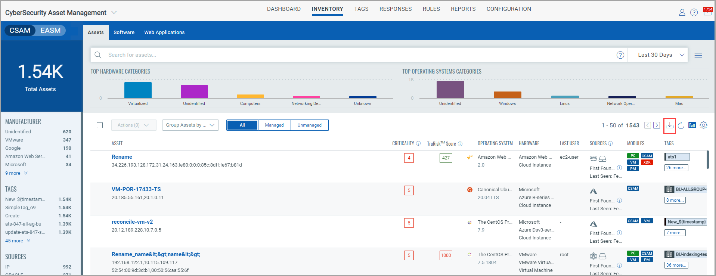Open the RESPONSES menu
The image size is (716, 276).
click(x=396, y=9)
